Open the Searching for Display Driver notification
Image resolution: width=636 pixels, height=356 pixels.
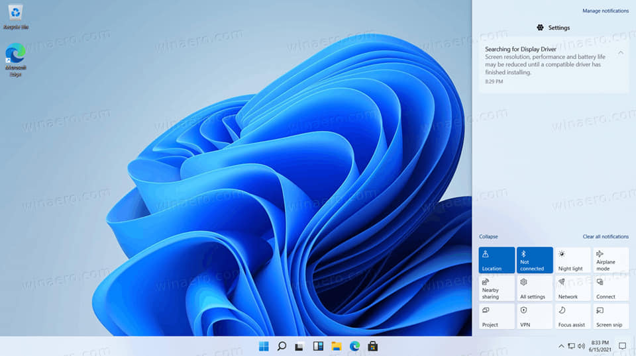click(x=554, y=65)
